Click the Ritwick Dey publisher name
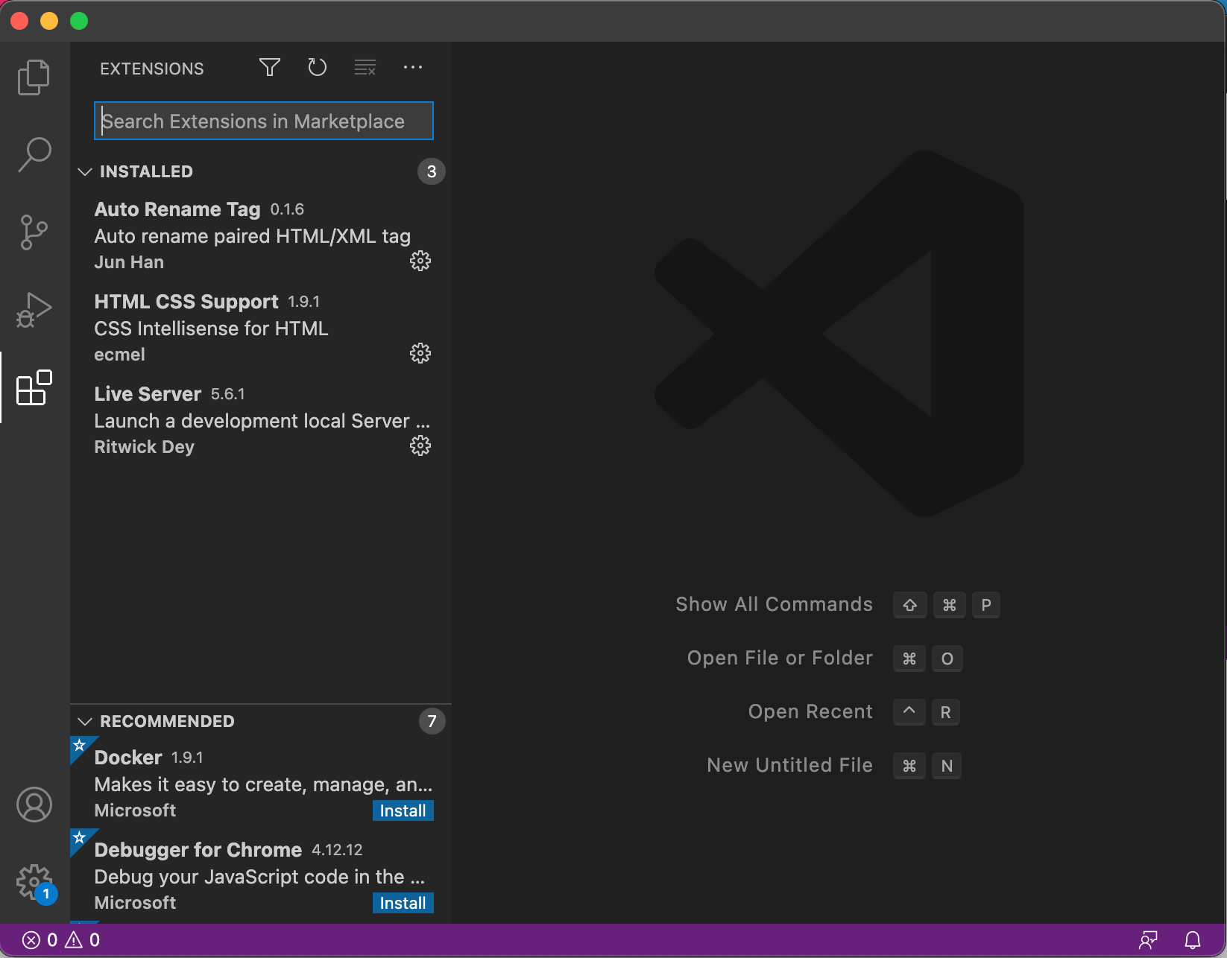This screenshot has height=958, width=1227. [144, 447]
